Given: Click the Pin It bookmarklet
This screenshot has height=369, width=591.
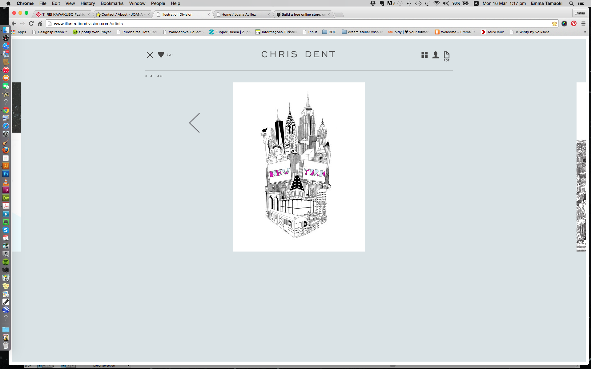Looking at the screenshot, I should coord(310,32).
